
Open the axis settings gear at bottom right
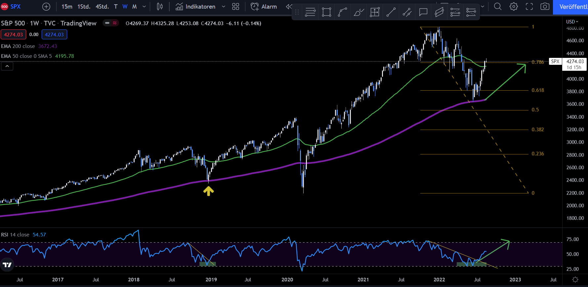(575, 280)
